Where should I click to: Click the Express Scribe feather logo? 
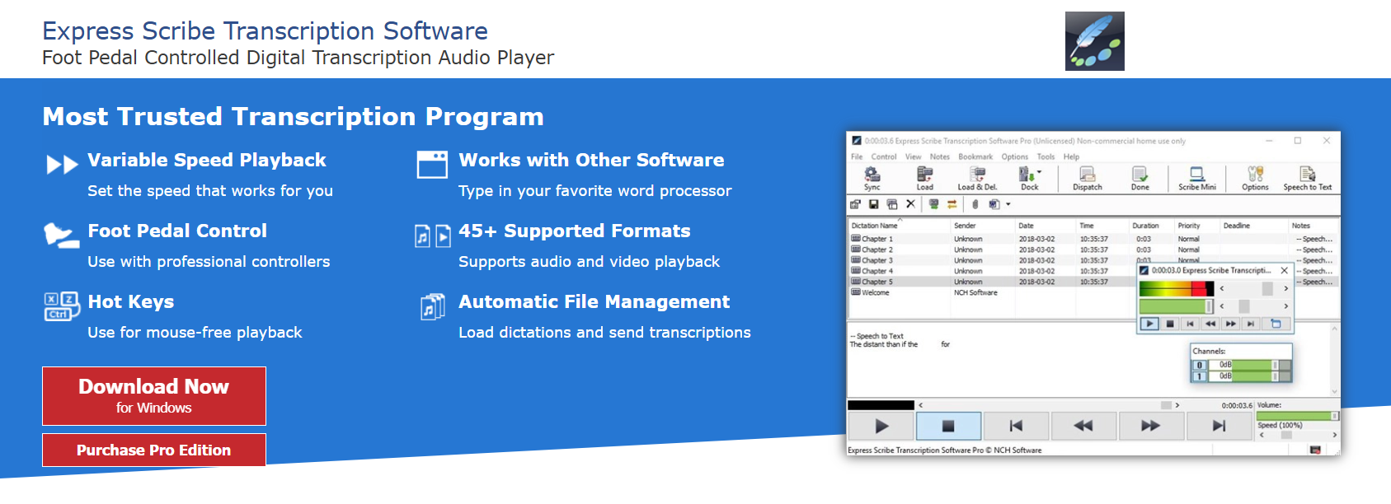pyautogui.click(x=1094, y=41)
